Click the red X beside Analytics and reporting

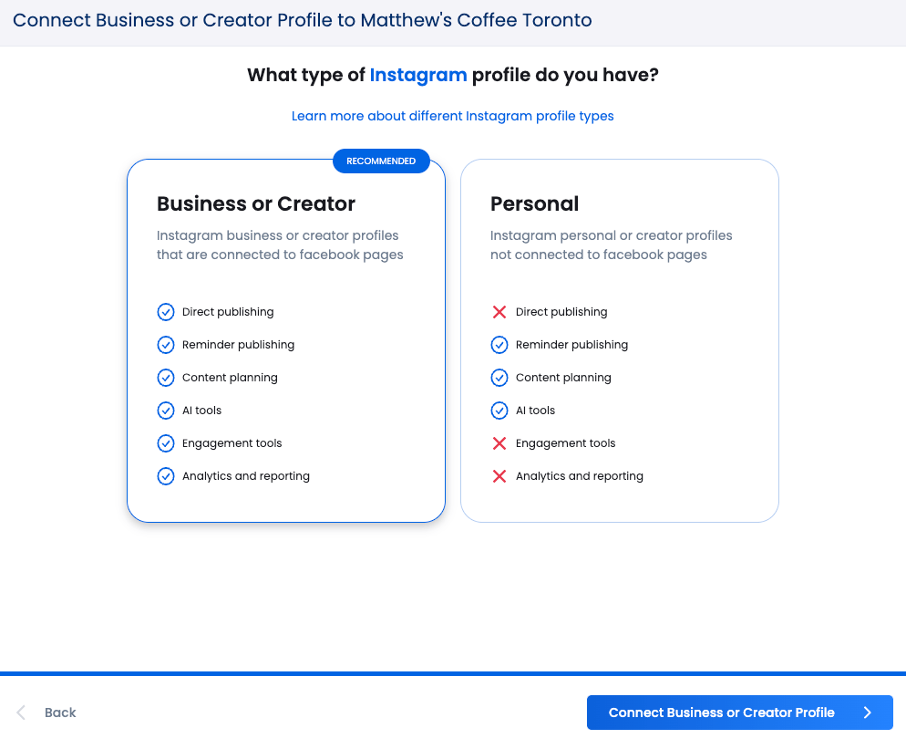[499, 475]
